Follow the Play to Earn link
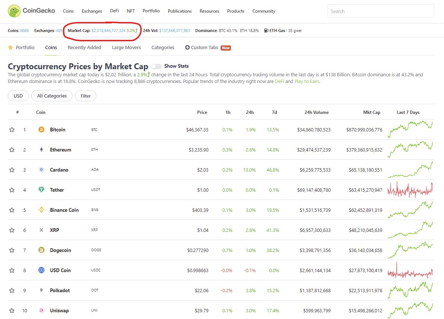This screenshot has width=444, height=319. click(x=307, y=81)
